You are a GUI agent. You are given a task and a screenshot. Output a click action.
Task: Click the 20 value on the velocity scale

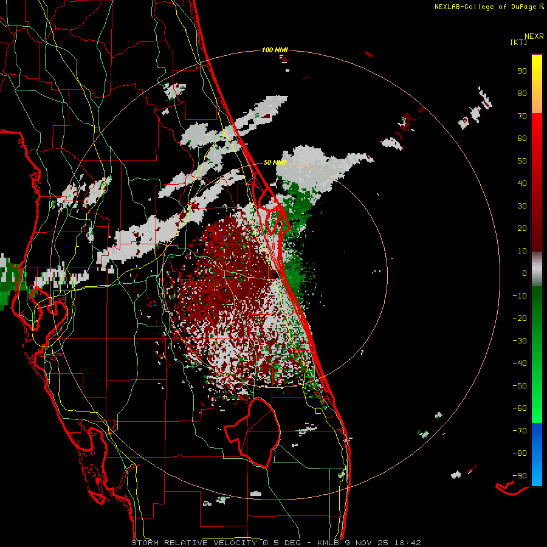522,228
